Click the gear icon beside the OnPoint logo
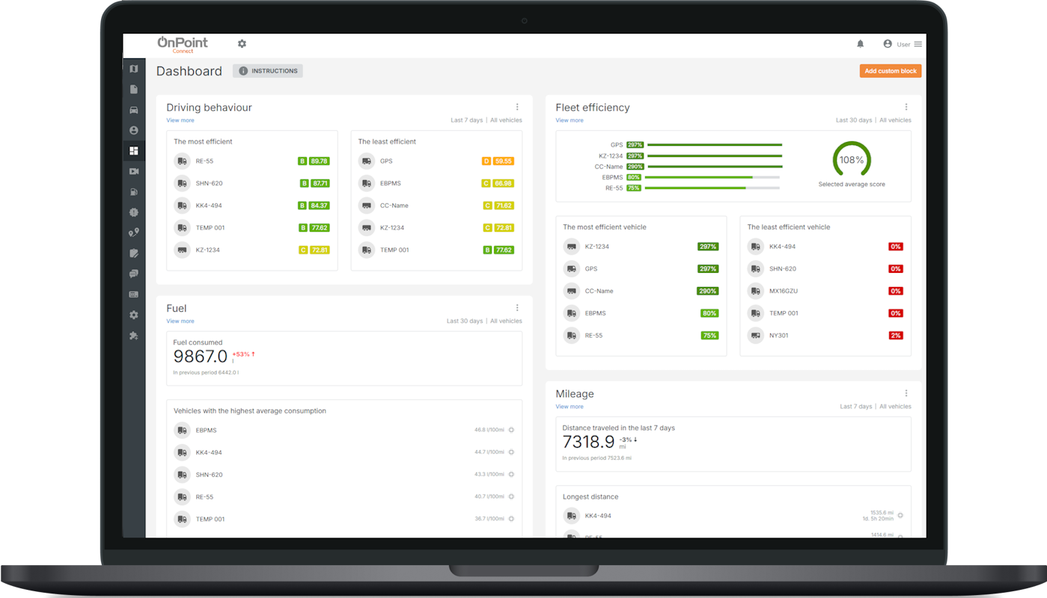1047x598 pixels. pyautogui.click(x=242, y=44)
